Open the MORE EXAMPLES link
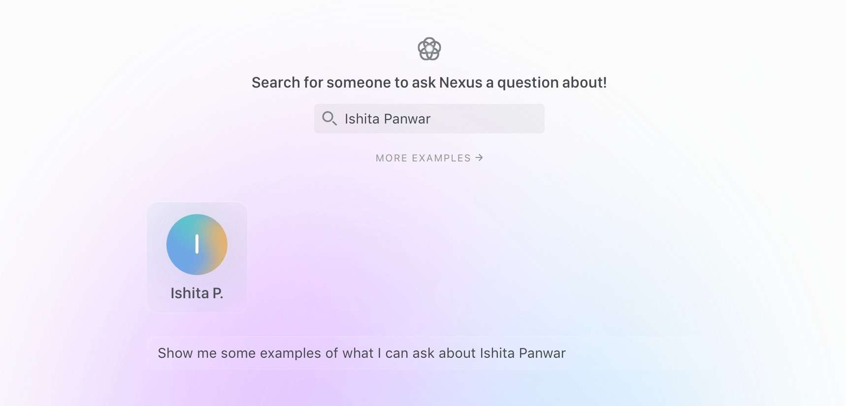This screenshot has width=846, height=406. pos(429,158)
